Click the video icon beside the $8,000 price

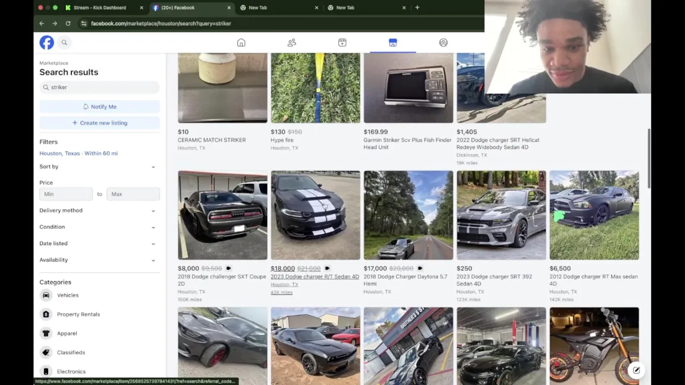coord(229,268)
